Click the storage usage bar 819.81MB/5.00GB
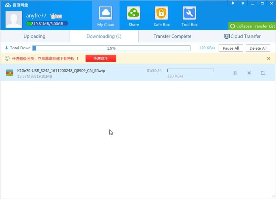The image size is (276, 199). tap(47, 23)
